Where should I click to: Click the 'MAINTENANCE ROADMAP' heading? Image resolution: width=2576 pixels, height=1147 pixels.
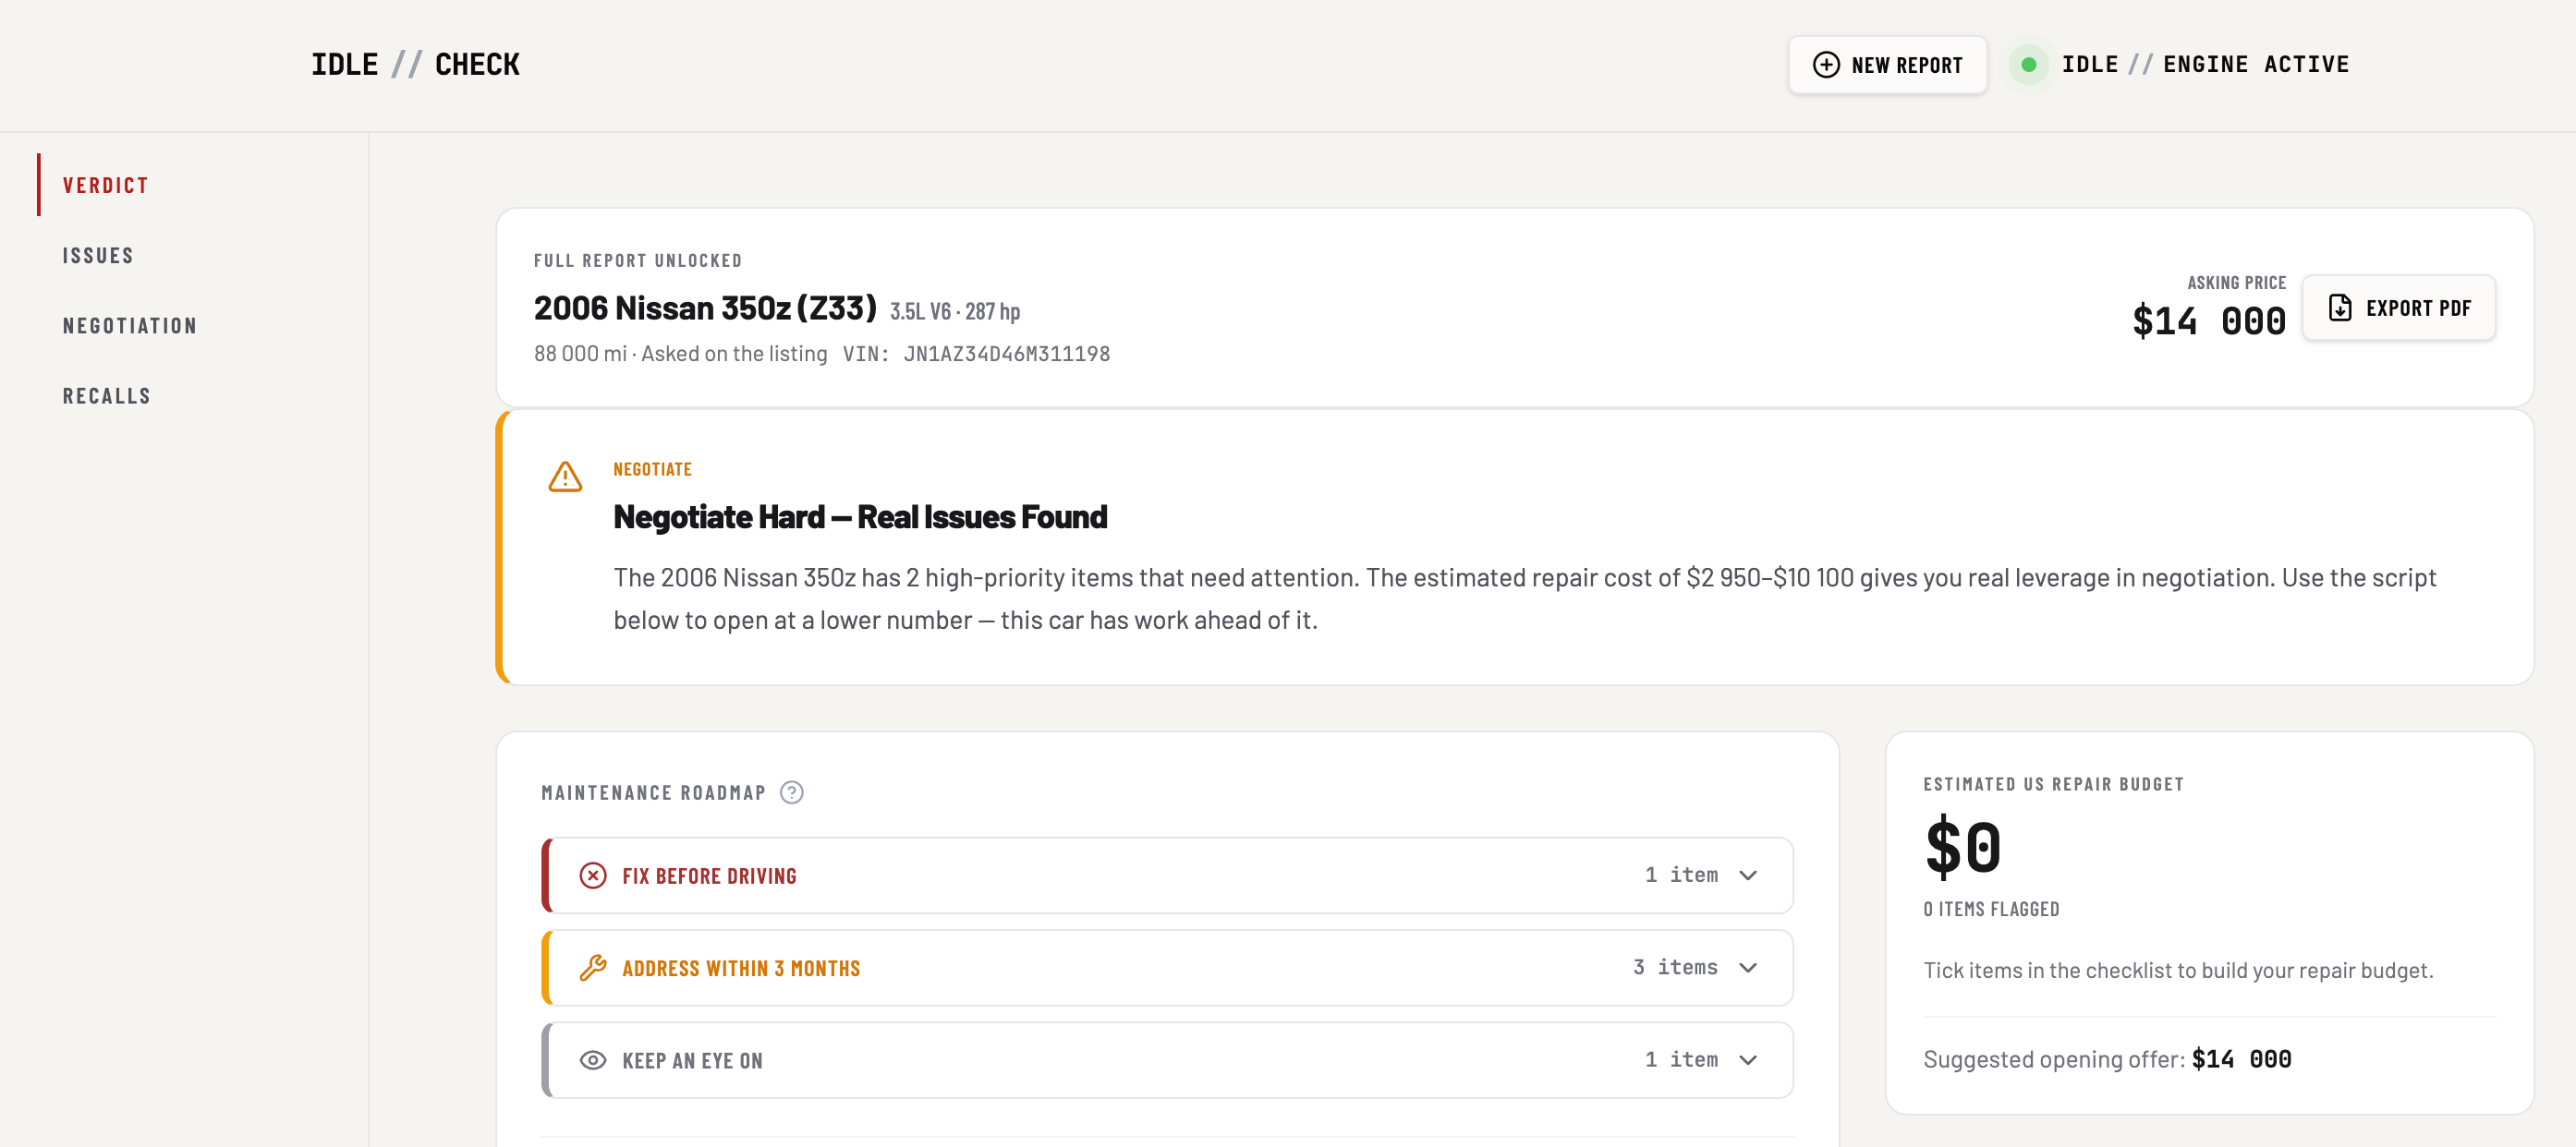point(653,792)
